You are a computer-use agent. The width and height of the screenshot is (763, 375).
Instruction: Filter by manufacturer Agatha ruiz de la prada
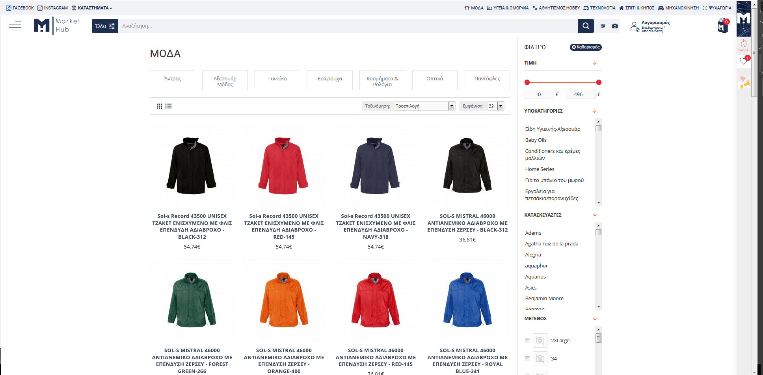tap(551, 243)
